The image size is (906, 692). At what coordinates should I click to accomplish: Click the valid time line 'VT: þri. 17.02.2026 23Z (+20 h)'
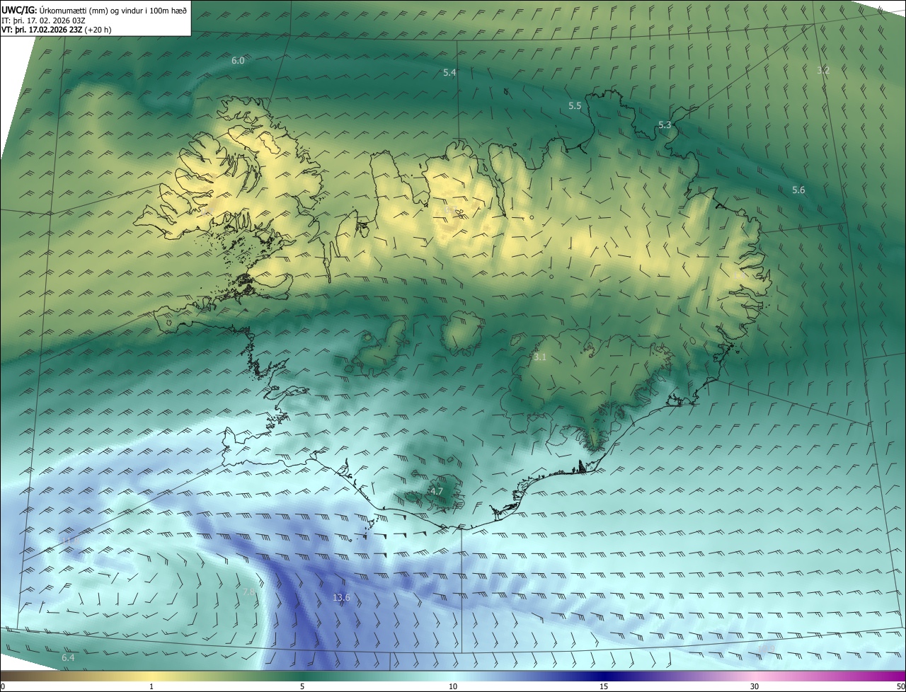(x=56, y=30)
